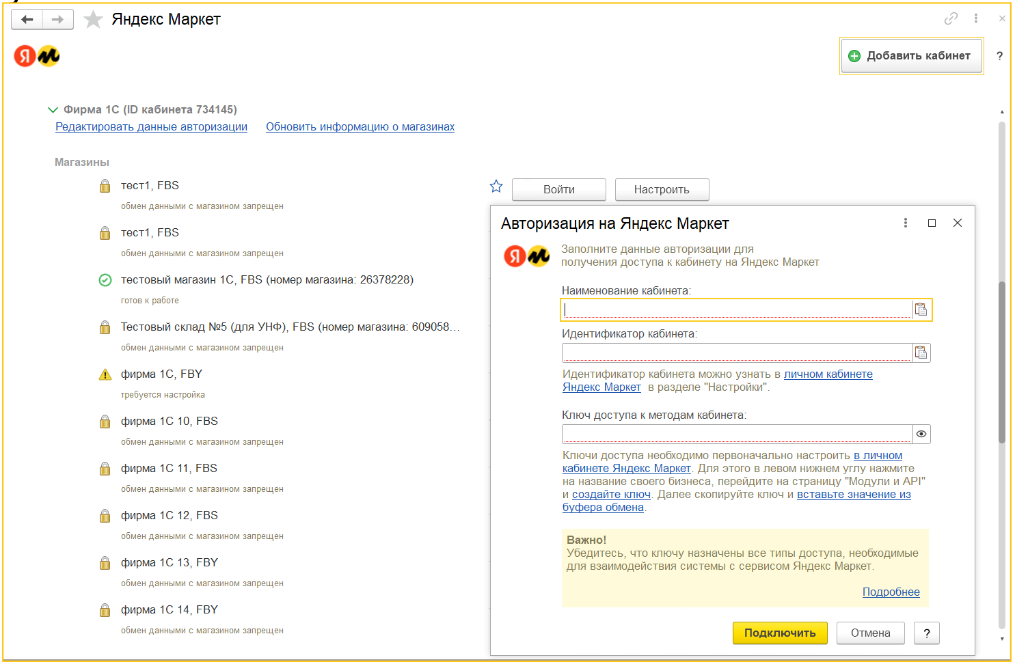Click the forward navigation arrow
Image resolution: width=1015 pixels, height=662 pixels.
[57, 20]
